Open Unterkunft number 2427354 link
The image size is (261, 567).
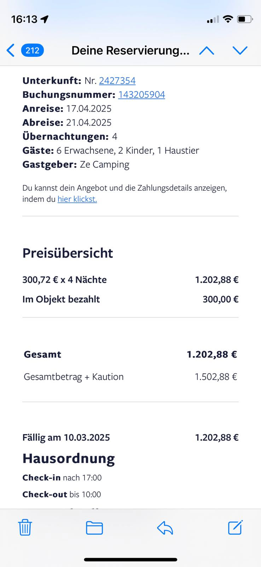click(117, 81)
